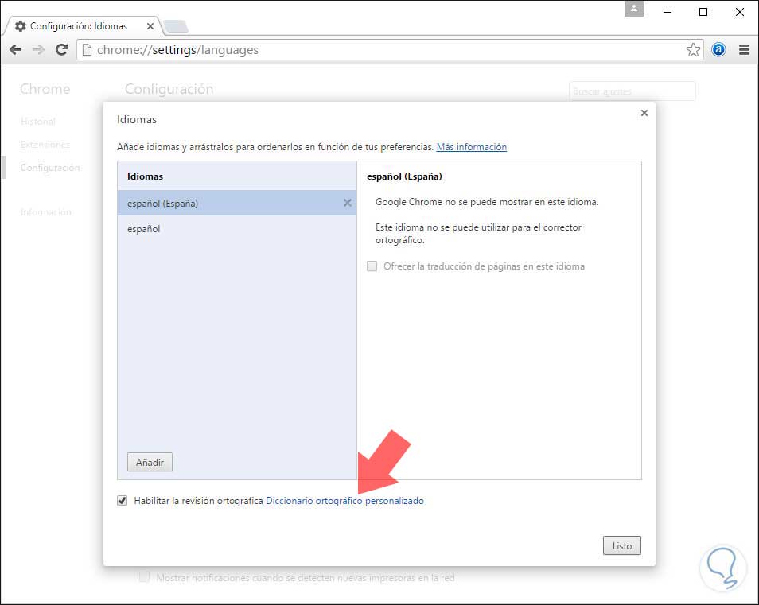Viewport: 759px width, 605px height.
Task: Reload the page with refresh icon
Action: (x=61, y=49)
